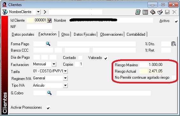Click the magnifier lookup icon next to G.Cobro
180x116 pixels.
pos(49,93)
